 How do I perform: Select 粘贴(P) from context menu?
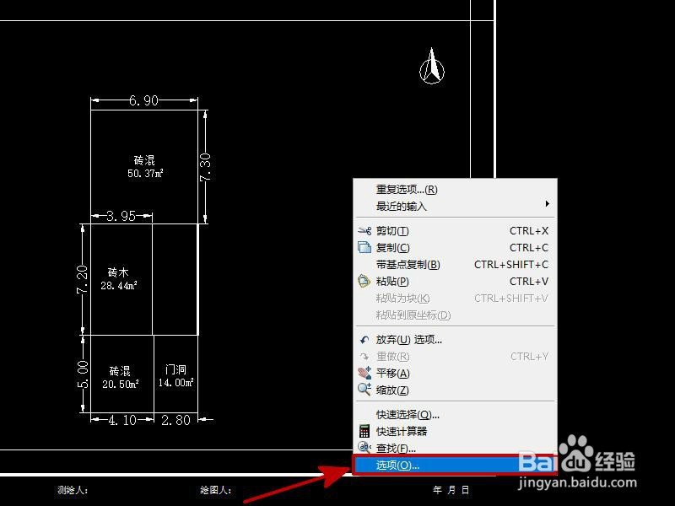(455, 282)
